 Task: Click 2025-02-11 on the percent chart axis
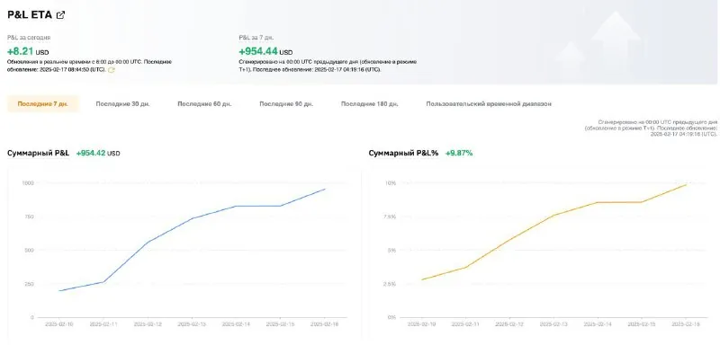(465, 324)
